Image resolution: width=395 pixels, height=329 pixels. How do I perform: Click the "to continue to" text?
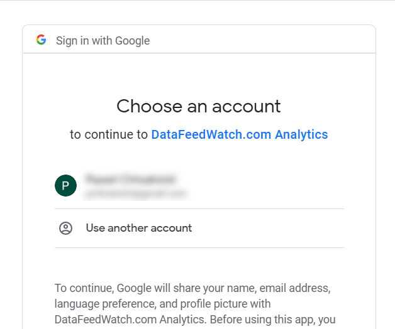[109, 134]
